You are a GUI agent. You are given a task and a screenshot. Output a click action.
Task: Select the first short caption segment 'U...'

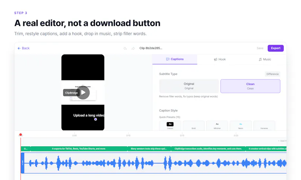click(26, 149)
